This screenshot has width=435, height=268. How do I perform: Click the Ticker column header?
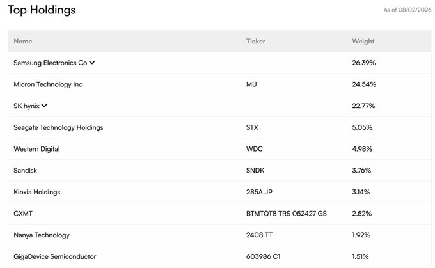click(255, 42)
